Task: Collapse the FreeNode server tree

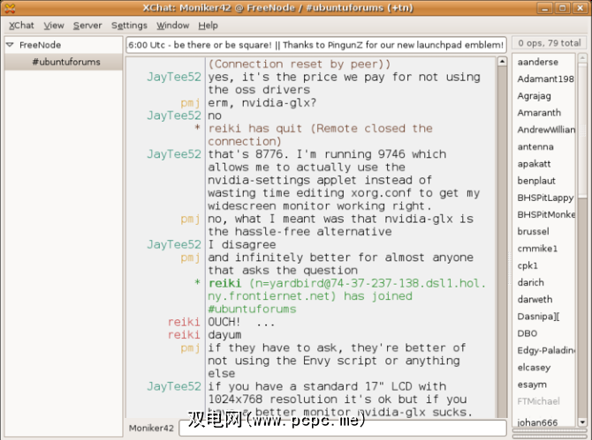Action: coord(11,45)
